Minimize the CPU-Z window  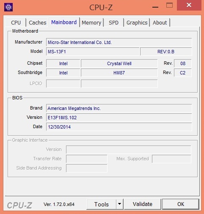(x=155, y=7)
